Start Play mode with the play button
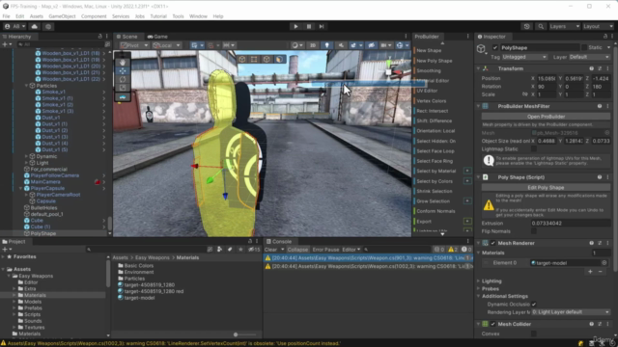 point(295,26)
